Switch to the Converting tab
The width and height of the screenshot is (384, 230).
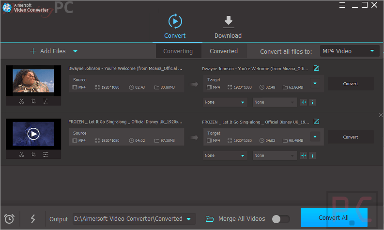[178, 51]
